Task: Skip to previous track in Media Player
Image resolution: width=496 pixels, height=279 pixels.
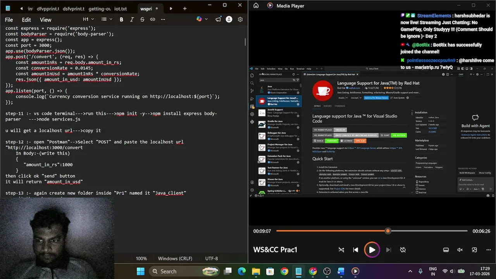Action: coord(355,250)
